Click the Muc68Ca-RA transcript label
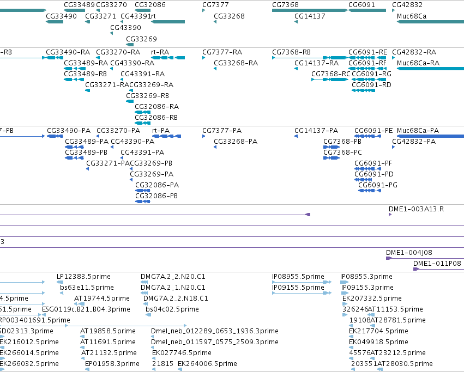The image size is (464, 372). (418, 63)
